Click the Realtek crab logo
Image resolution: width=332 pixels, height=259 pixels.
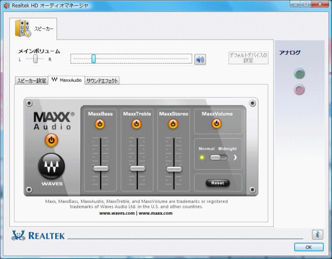[x=18, y=235]
